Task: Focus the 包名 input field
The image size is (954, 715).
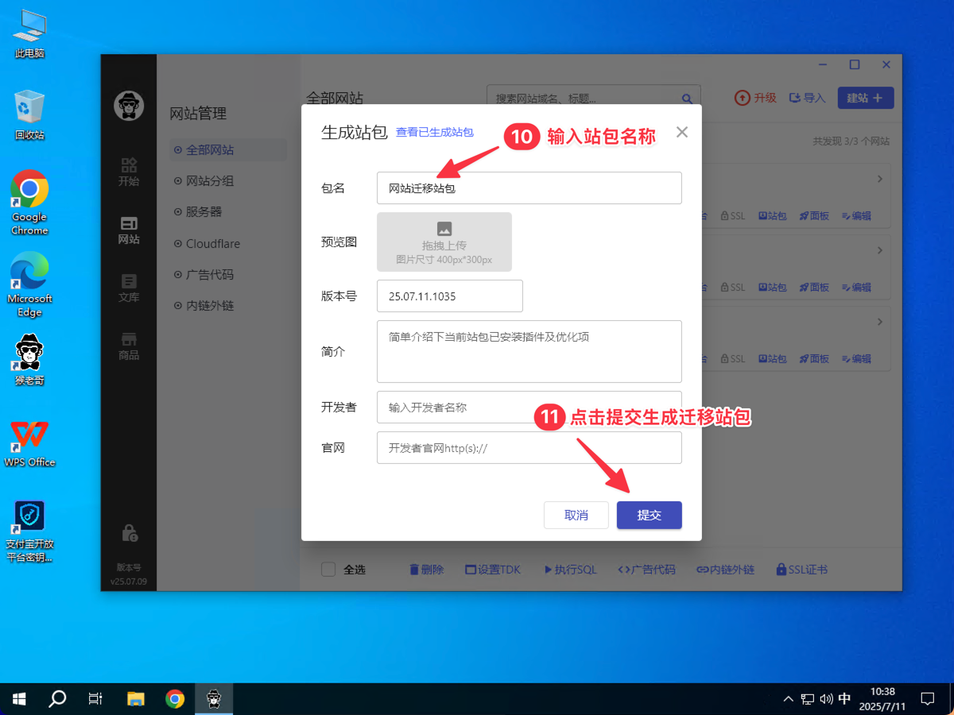Action: [529, 188]
